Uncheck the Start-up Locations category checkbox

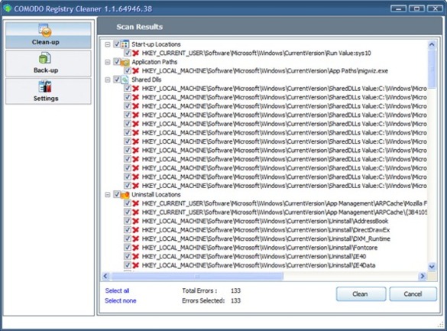[x=117, y=44]
